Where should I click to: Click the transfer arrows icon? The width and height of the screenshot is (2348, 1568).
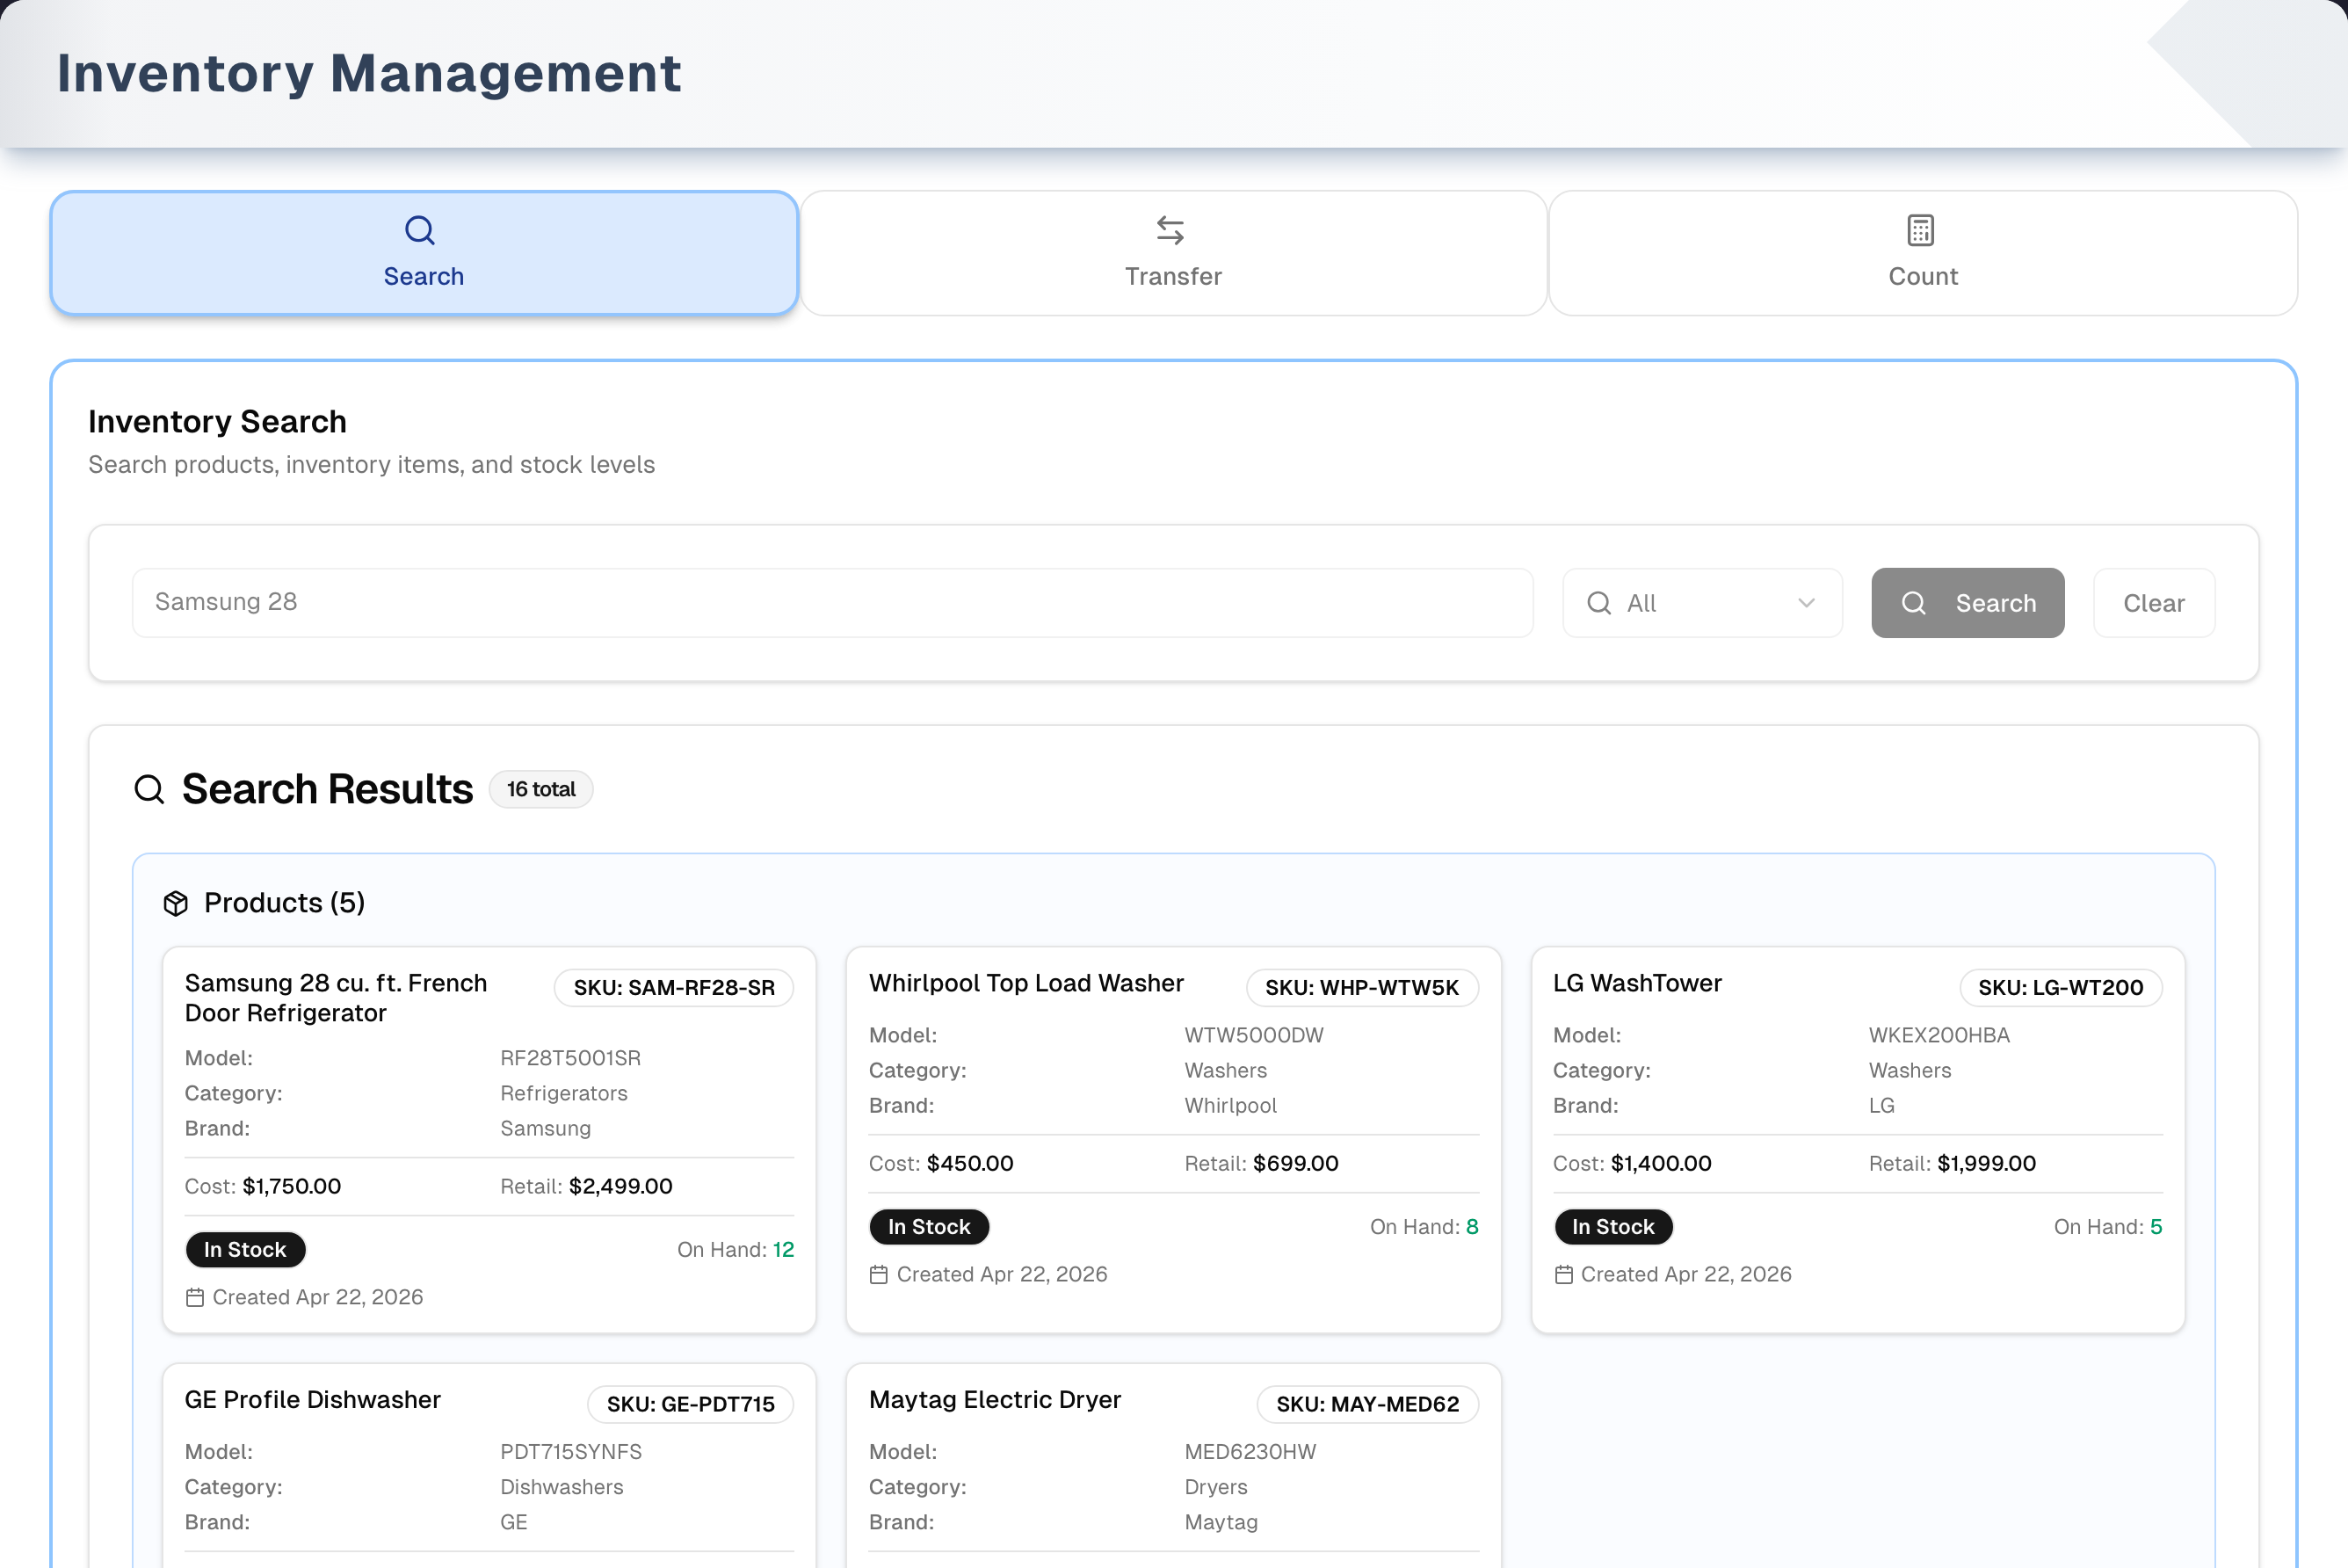click(x=1170, y=230)
